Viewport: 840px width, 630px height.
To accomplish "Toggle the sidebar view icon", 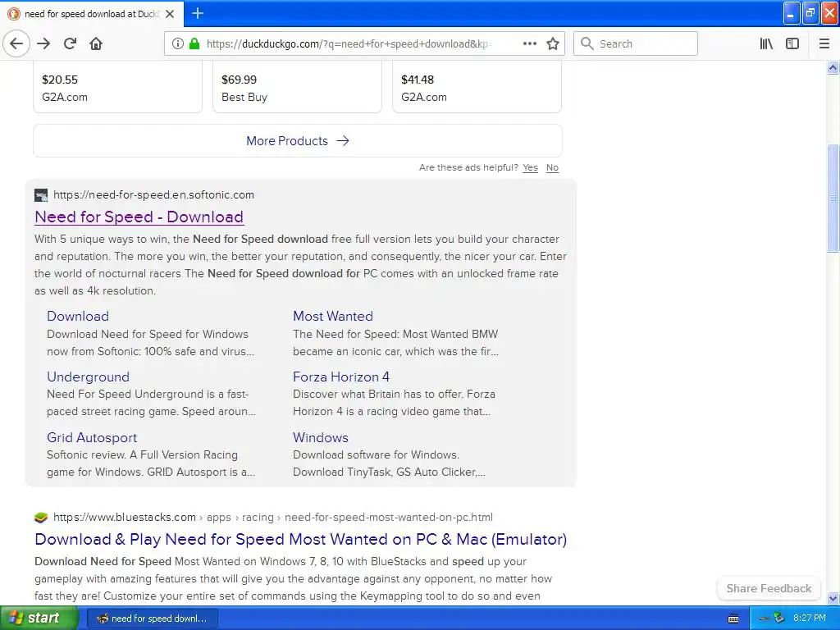I will (x=792, y=43).
